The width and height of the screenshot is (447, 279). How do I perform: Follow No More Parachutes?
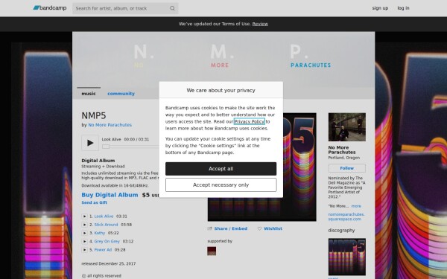pos(347,168)
